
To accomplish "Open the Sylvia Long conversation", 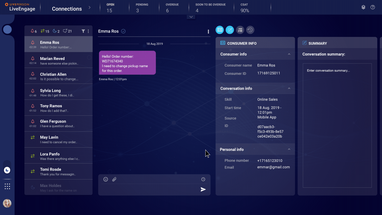I will [58, 92].
